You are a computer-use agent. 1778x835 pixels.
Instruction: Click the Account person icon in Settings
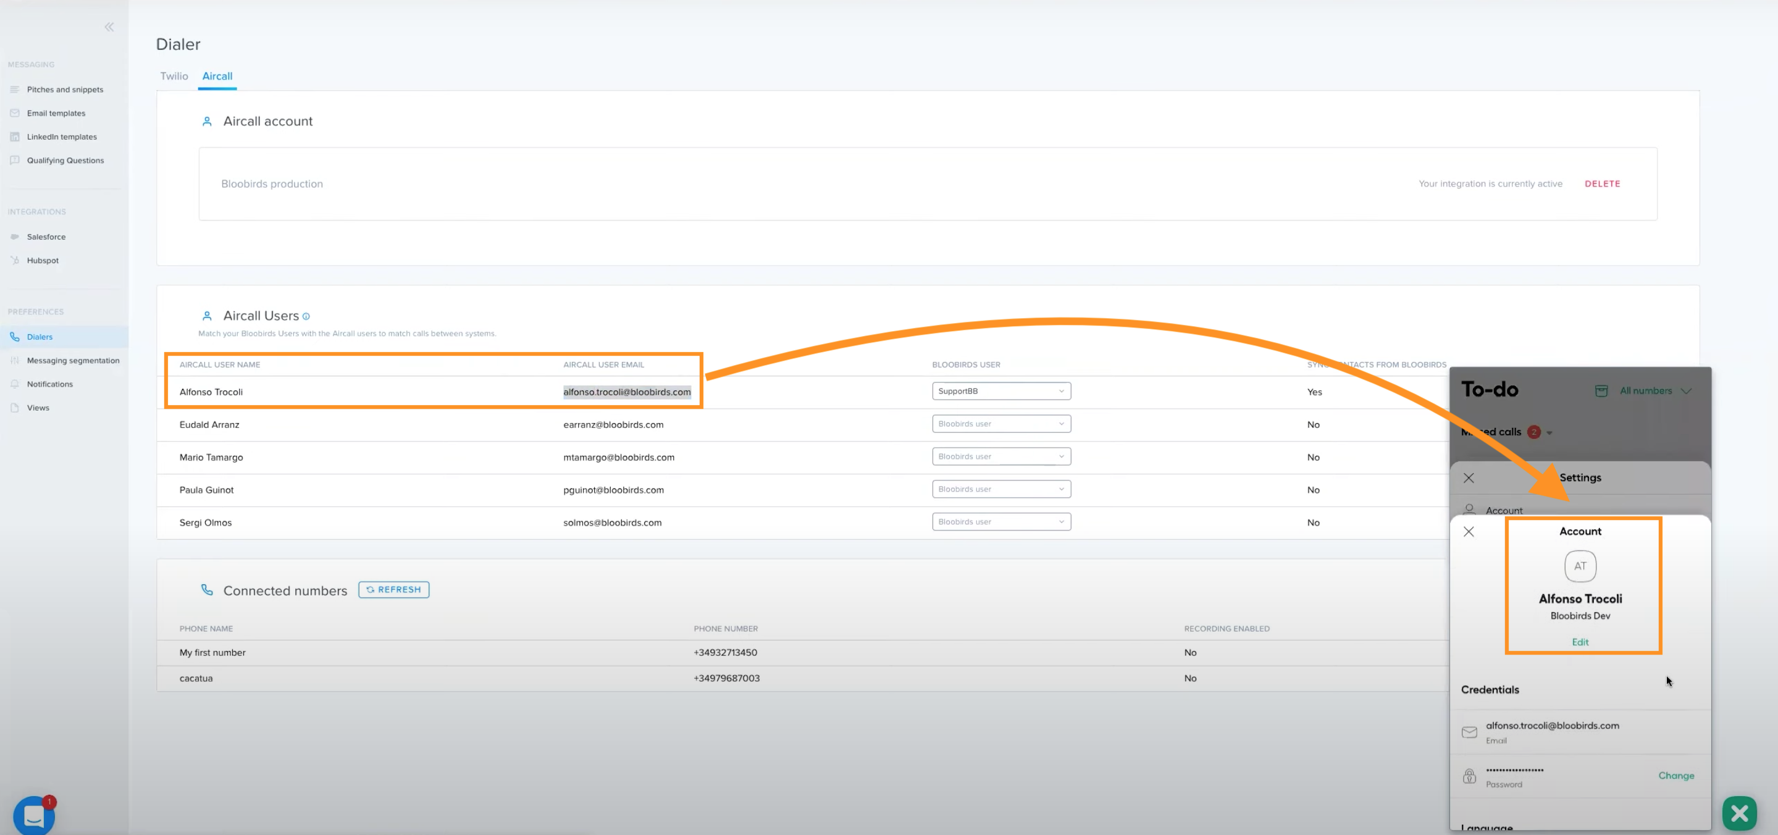(x=1469, y=510)
